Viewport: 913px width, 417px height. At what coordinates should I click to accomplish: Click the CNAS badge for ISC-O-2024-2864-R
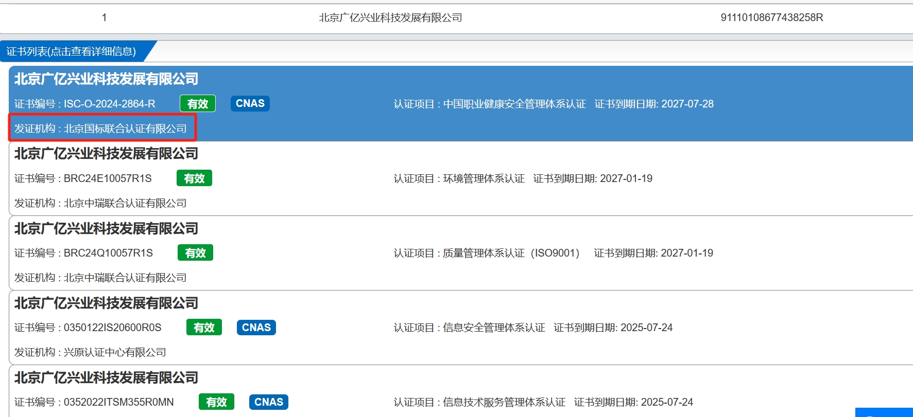(250, 103)
